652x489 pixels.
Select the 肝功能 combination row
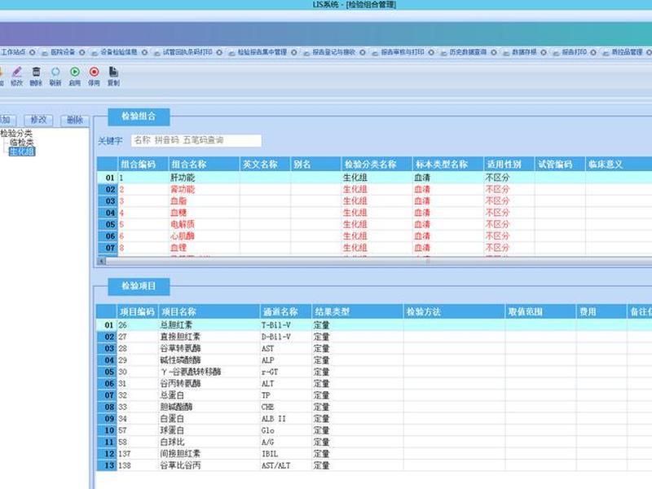(374, 178)
